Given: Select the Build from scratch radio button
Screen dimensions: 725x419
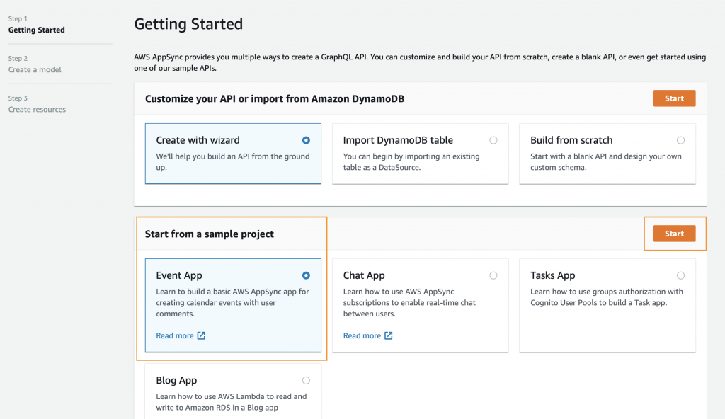Looking at the screenshot, I should 680,140.
